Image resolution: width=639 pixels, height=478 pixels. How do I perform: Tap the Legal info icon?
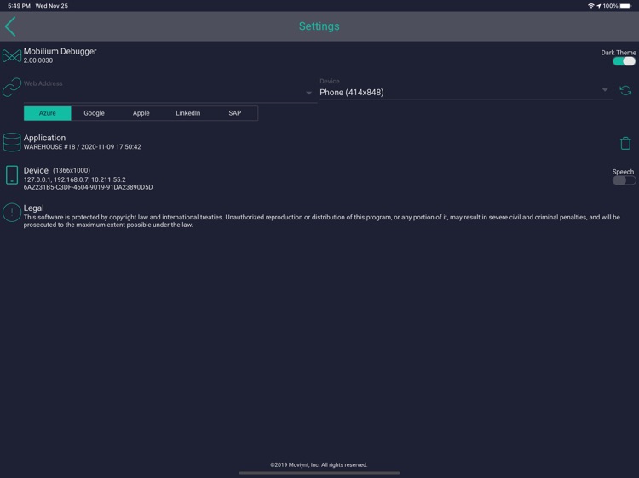point(12,213)
